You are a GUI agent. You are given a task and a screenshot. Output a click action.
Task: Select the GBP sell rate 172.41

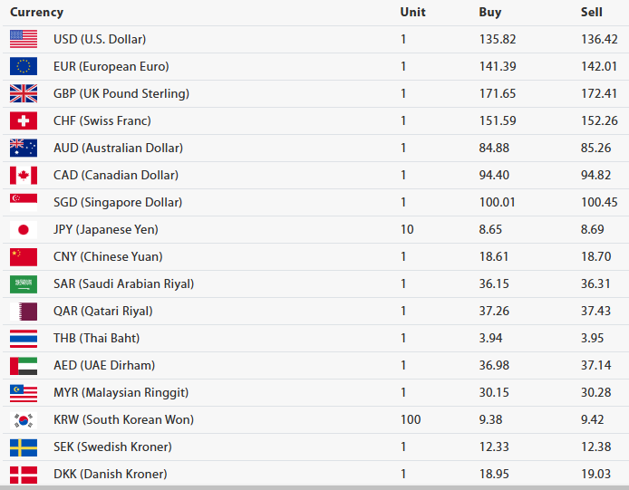coord(599,93)
